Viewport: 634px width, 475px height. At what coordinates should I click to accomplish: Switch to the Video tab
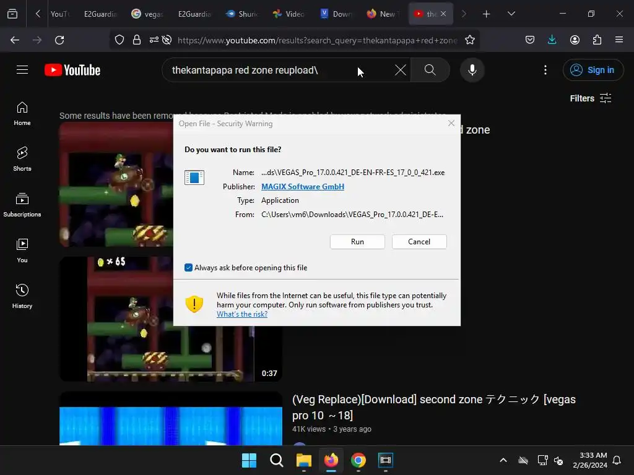[x=289, y=14]
